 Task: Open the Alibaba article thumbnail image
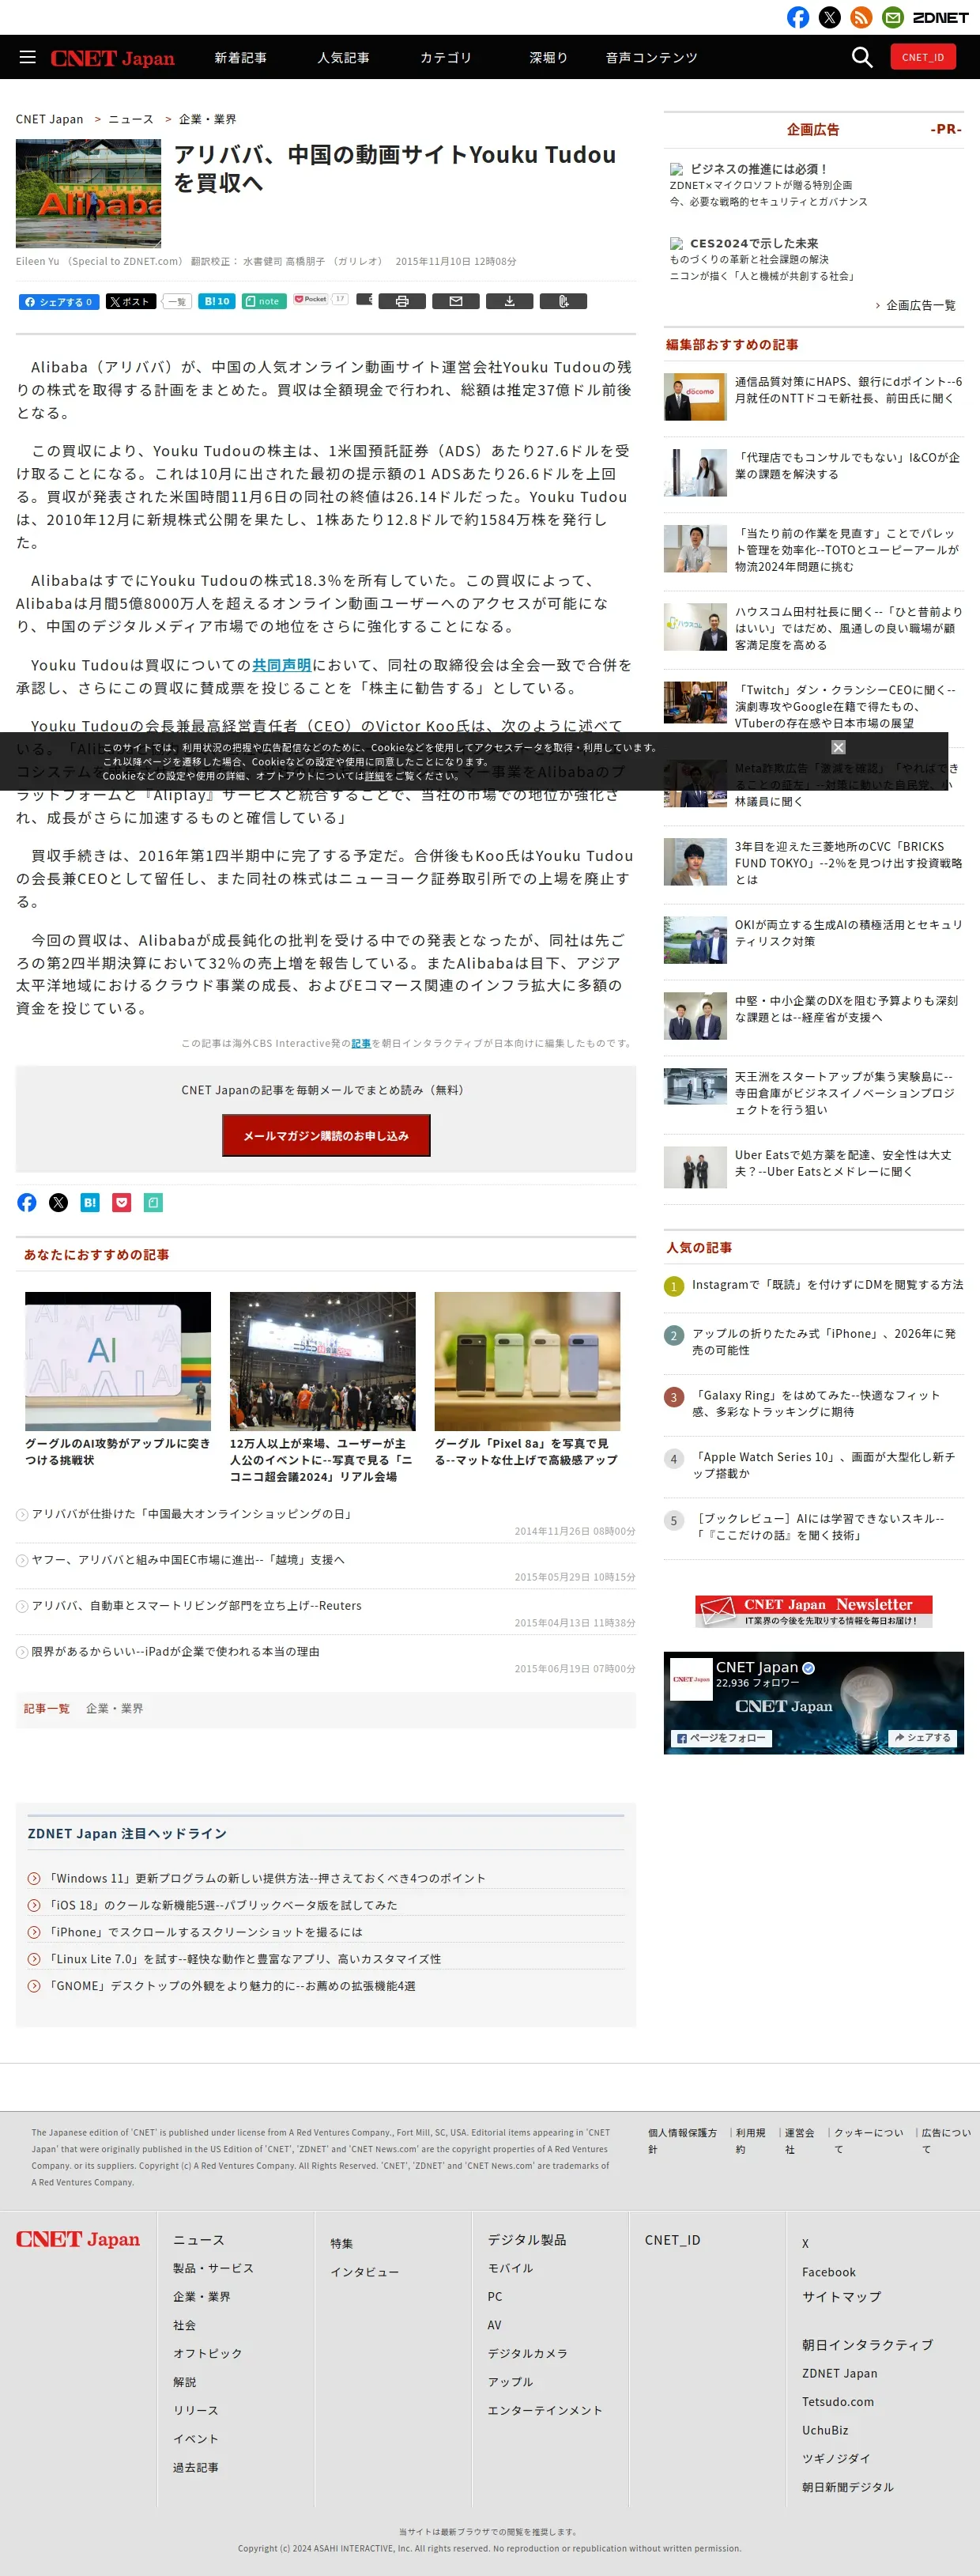click(x=88, y=193)
